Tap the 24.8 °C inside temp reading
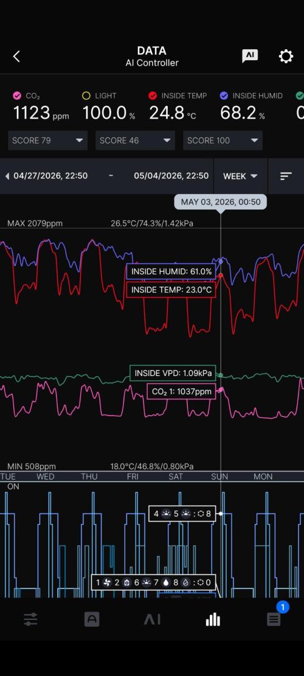Viewport: 304px width, 676px height. (x=173, y=113)
